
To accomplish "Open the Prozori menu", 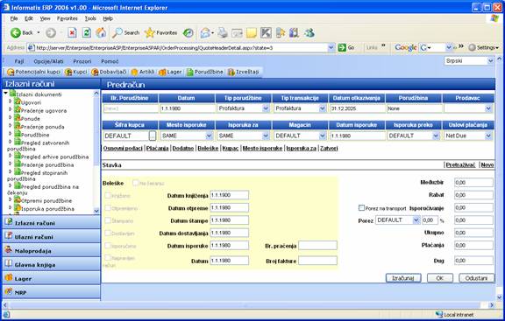I will [82, 61].
